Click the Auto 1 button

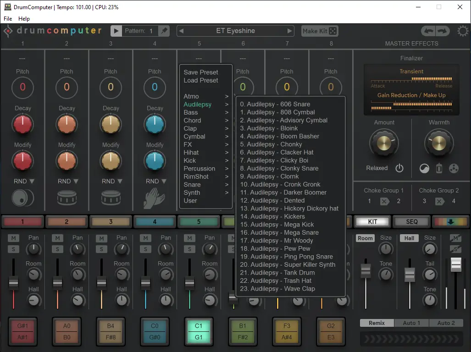pyautogui.click(x=411, y=323)
